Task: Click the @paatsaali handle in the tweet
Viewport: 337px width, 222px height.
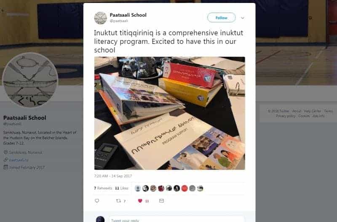Action: [x=119, y=21]
